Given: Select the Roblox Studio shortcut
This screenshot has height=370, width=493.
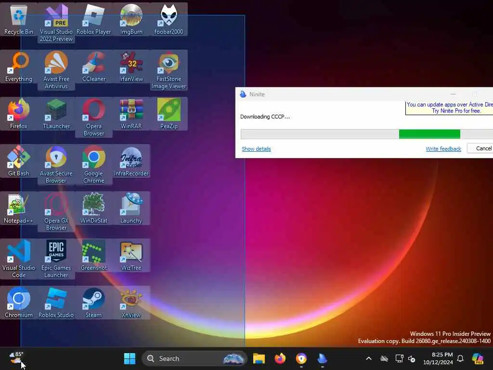Looking at the screenshot, I should pyautogui.click(x=56, y=303).
